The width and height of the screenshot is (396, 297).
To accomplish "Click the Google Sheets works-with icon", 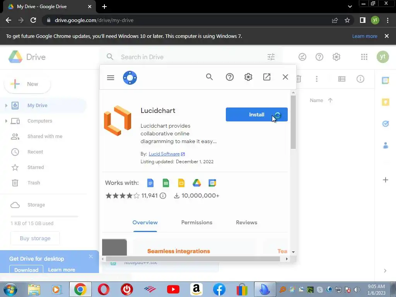I will (x=166, y=183).
